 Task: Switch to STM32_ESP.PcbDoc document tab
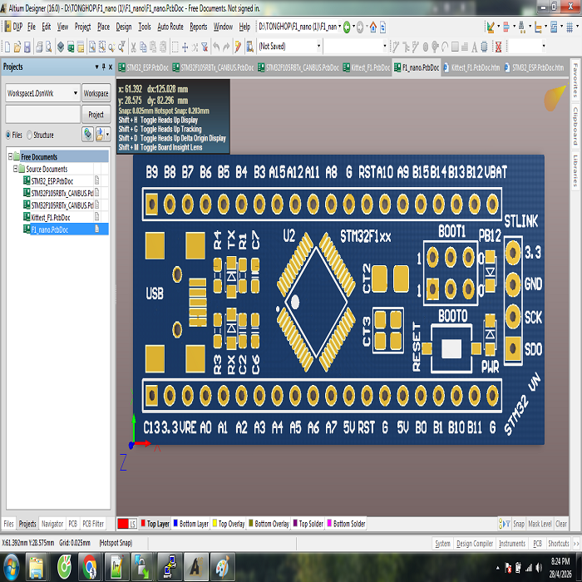[143, 67]
